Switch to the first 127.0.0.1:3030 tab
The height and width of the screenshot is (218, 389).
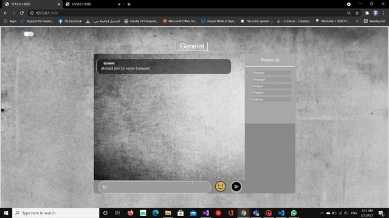[x=32, y=4]
